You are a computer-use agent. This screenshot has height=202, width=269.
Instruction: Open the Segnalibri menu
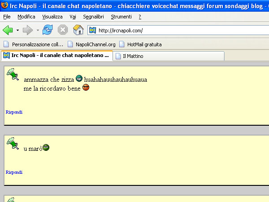93,17
